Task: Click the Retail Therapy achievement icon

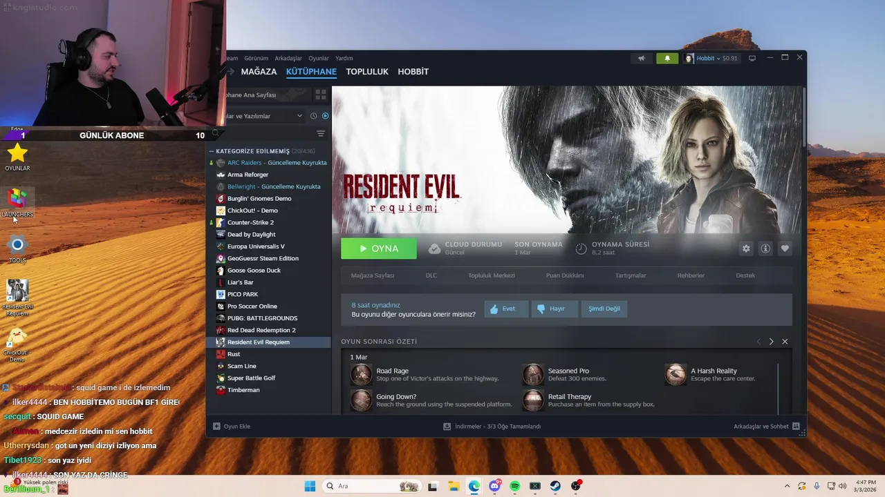Action: click(533, 400)
